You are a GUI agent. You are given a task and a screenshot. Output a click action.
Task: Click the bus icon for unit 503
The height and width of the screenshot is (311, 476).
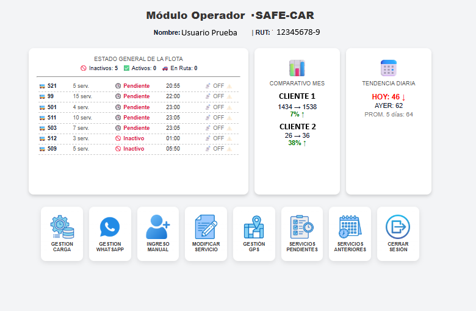point(42,128)
